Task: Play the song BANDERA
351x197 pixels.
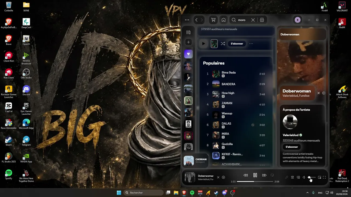Action: [x=228, y=84]
